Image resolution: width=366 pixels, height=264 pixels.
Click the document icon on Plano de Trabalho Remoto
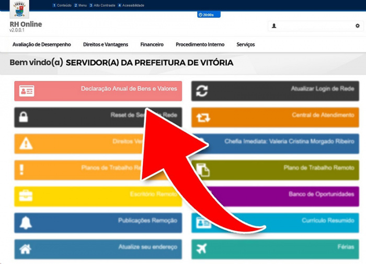(x=203, y=170)
